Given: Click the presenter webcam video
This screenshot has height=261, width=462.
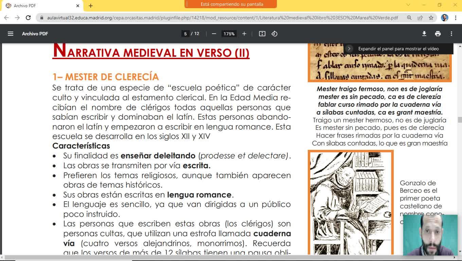Looking at the screenshot, I should point(430,235).
